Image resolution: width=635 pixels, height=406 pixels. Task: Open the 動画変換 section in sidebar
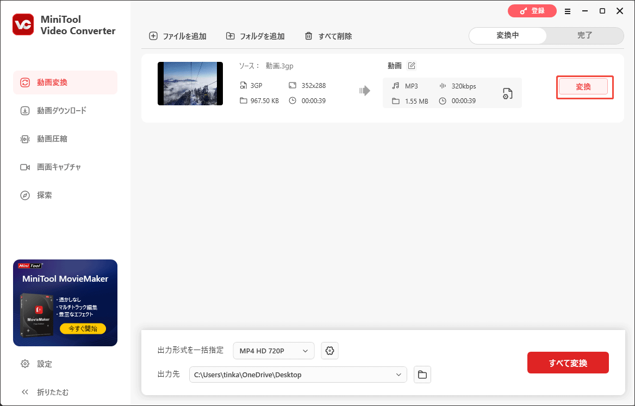[x=65, y=83]
